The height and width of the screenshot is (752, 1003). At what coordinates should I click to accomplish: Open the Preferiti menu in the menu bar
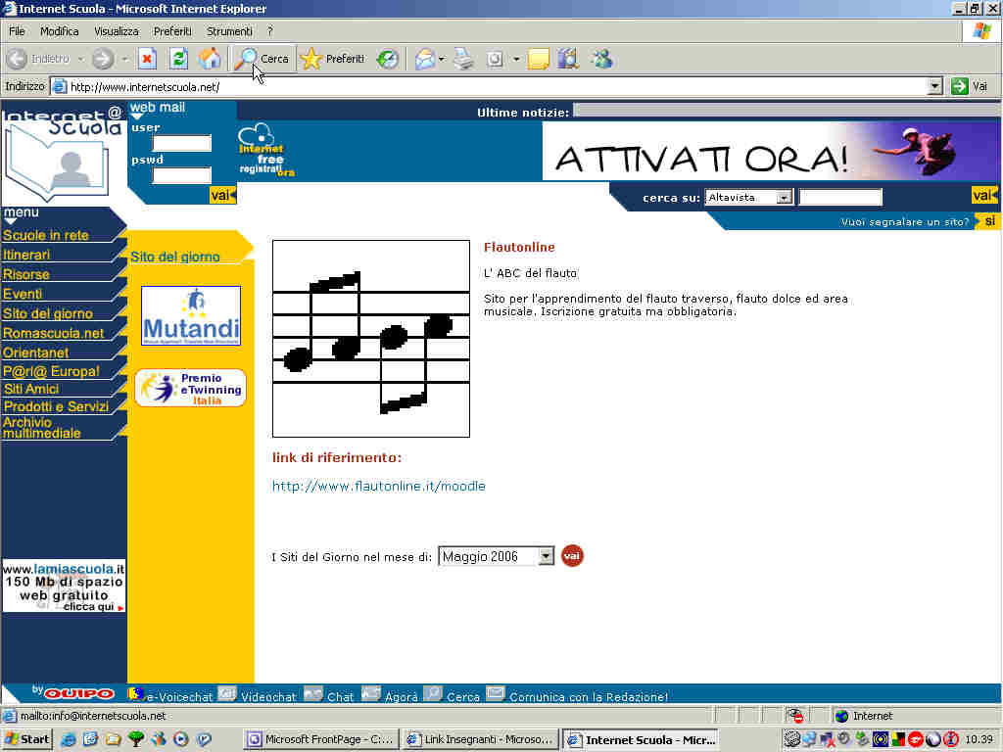(172, 30)
